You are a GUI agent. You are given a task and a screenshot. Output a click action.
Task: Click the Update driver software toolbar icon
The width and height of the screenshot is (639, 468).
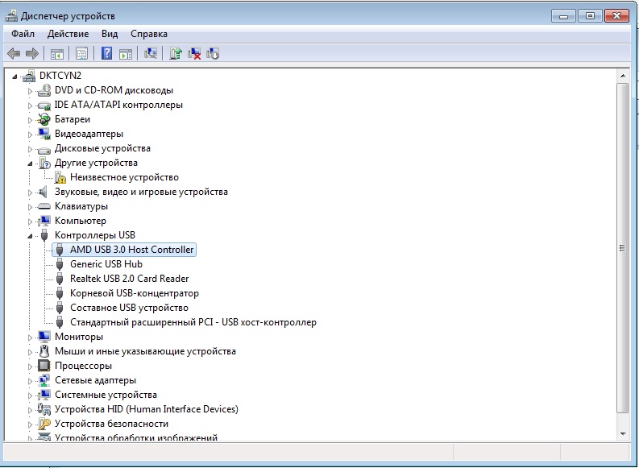click(x=176, y=53)
